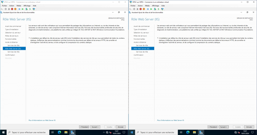Create a checkpoint in VPN1 toolbar
Screen dimensions: 257x135
coord(155,9)
